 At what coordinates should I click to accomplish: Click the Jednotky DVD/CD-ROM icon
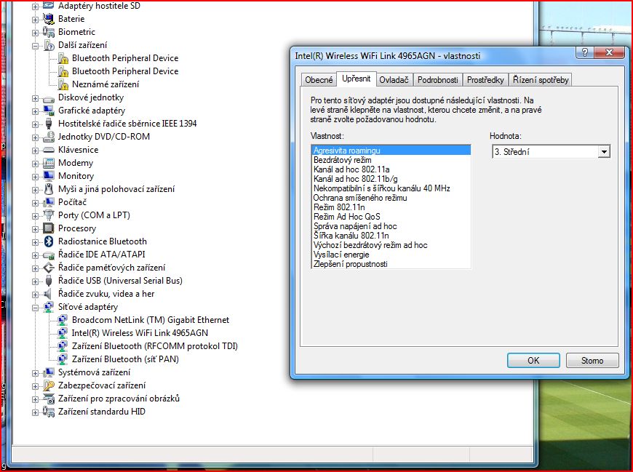[x=49, y=137]
